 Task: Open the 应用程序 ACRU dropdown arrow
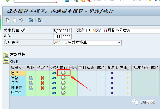tap(119, 43)
